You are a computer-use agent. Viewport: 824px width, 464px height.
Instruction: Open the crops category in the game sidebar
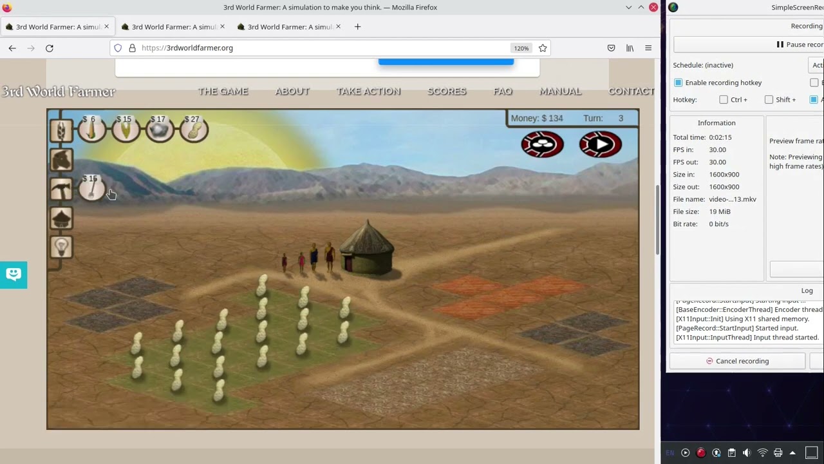pos(61,130)
